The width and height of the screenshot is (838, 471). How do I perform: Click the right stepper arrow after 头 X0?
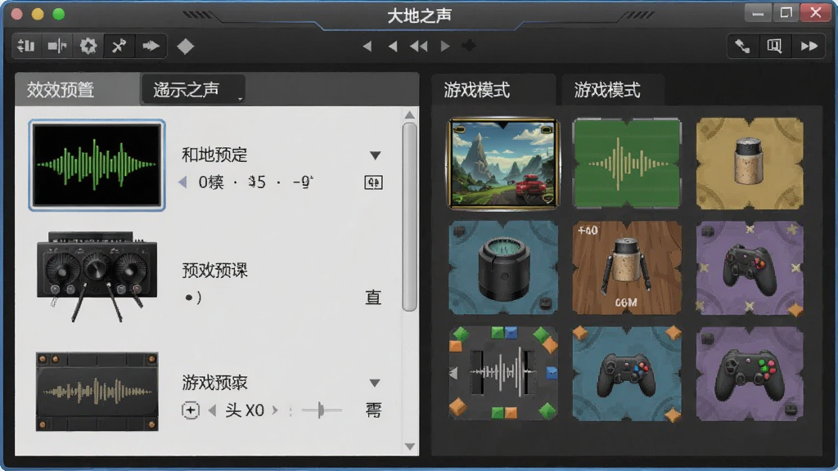(275, 410)
